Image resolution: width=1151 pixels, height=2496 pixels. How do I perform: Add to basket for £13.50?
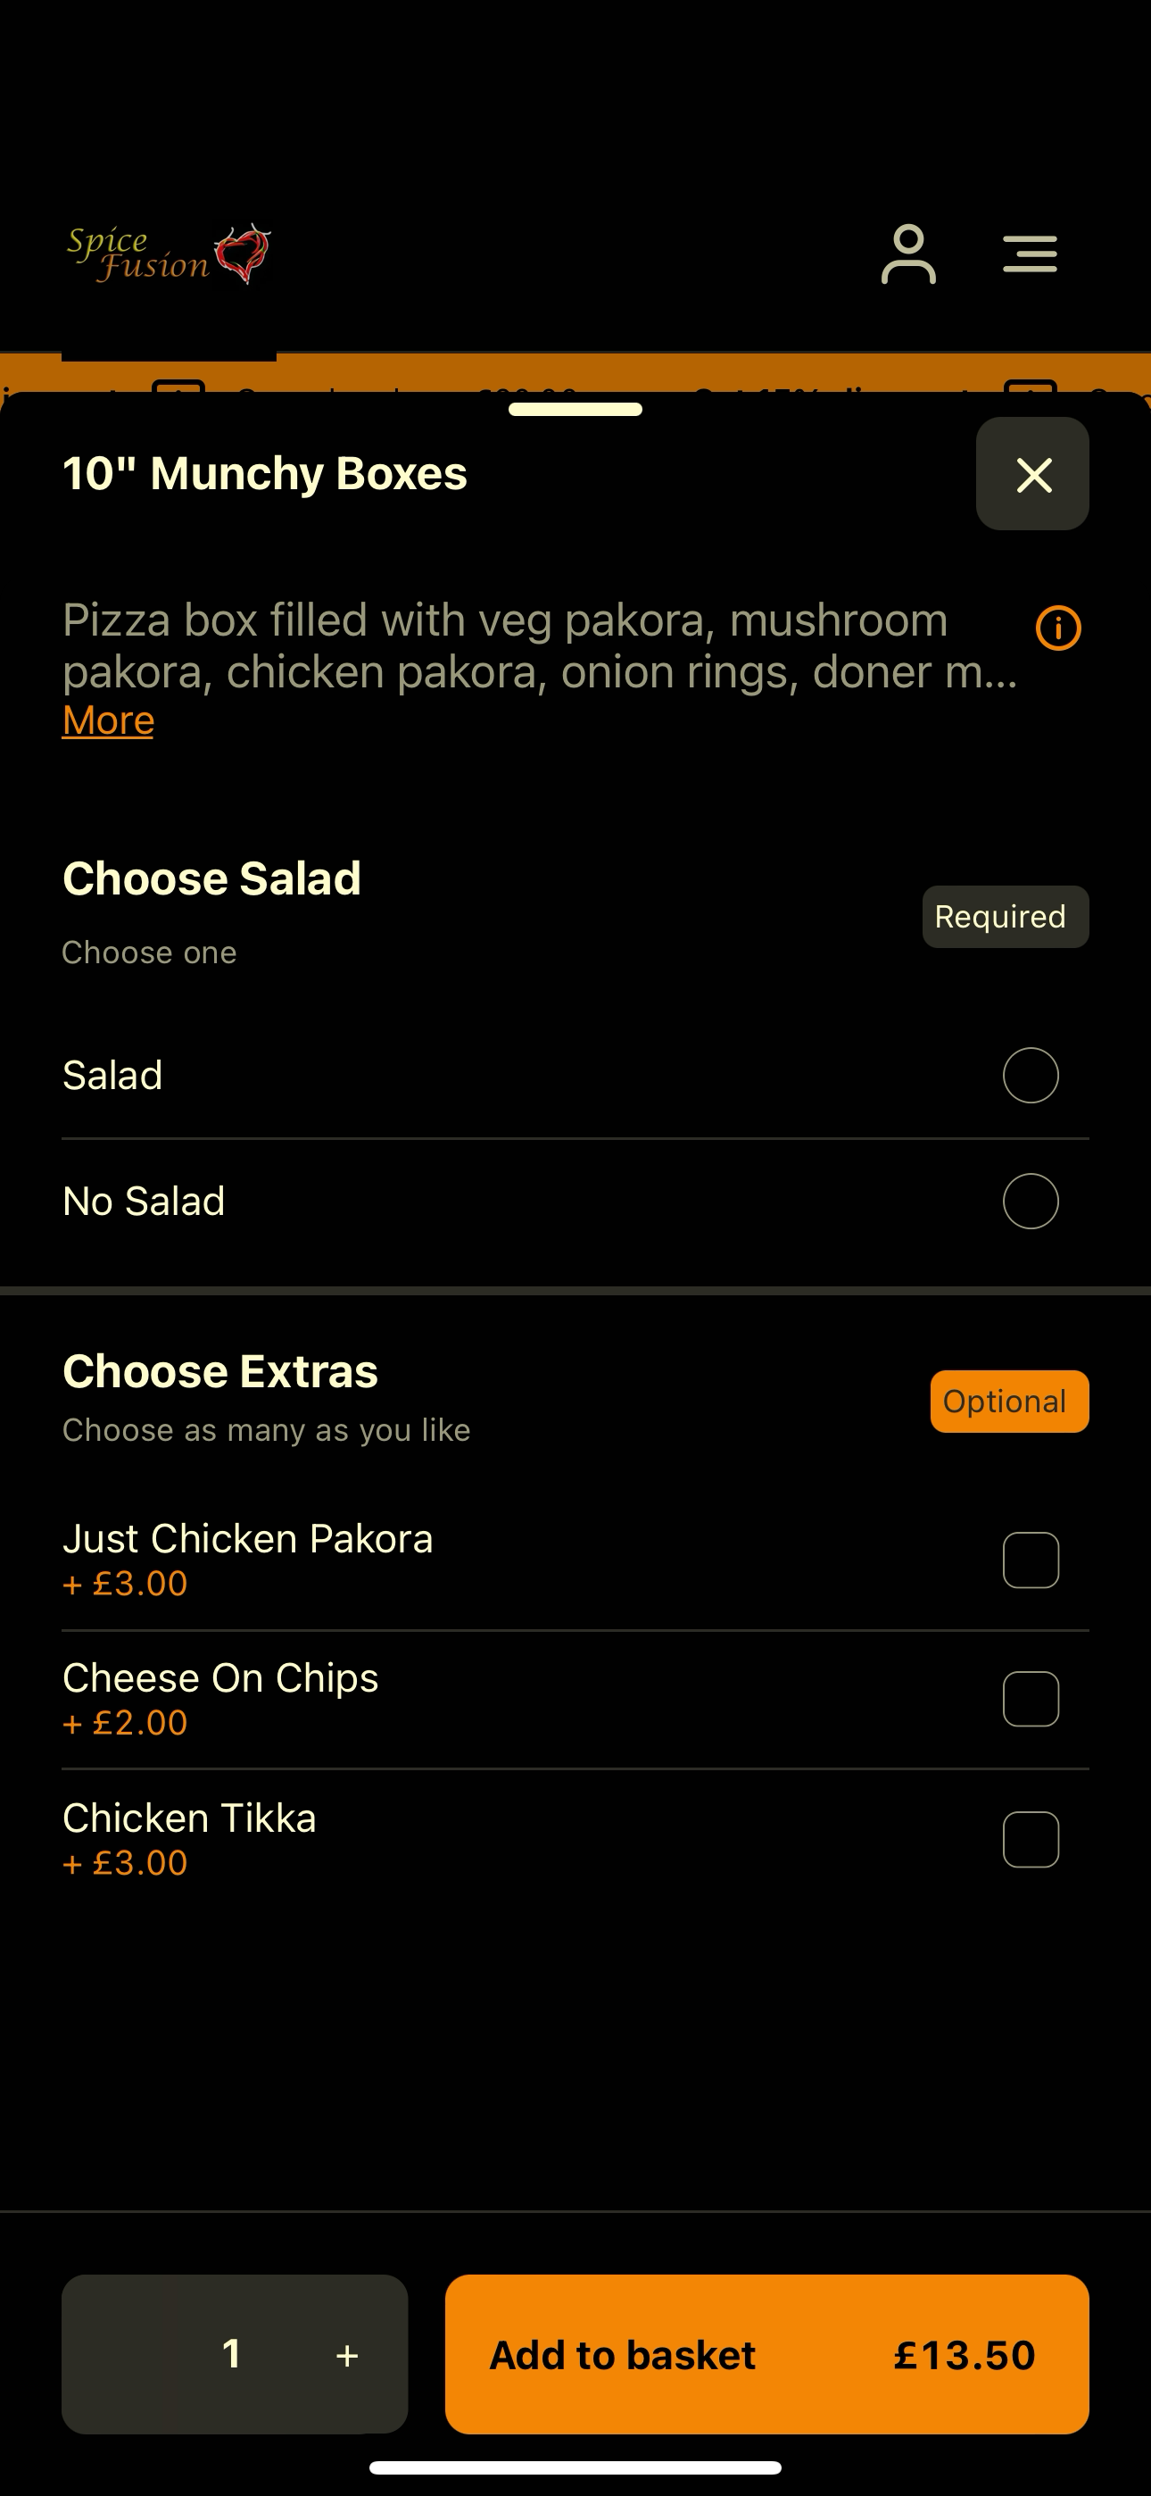pos(766,2353)
